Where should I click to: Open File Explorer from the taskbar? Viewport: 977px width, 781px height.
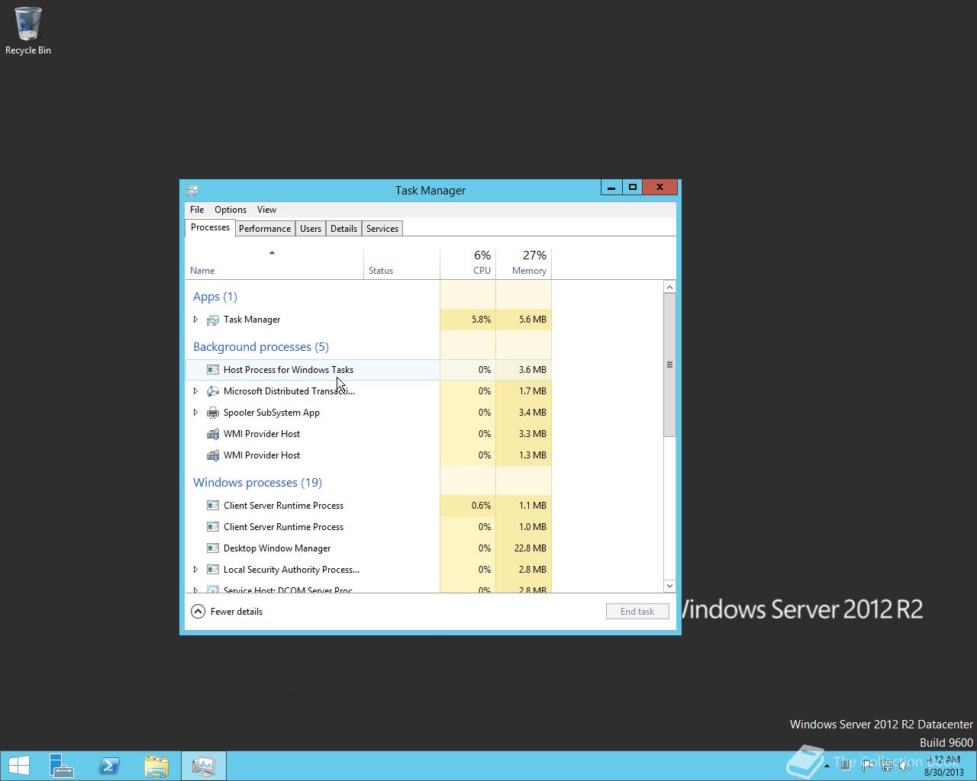(156, 766)
